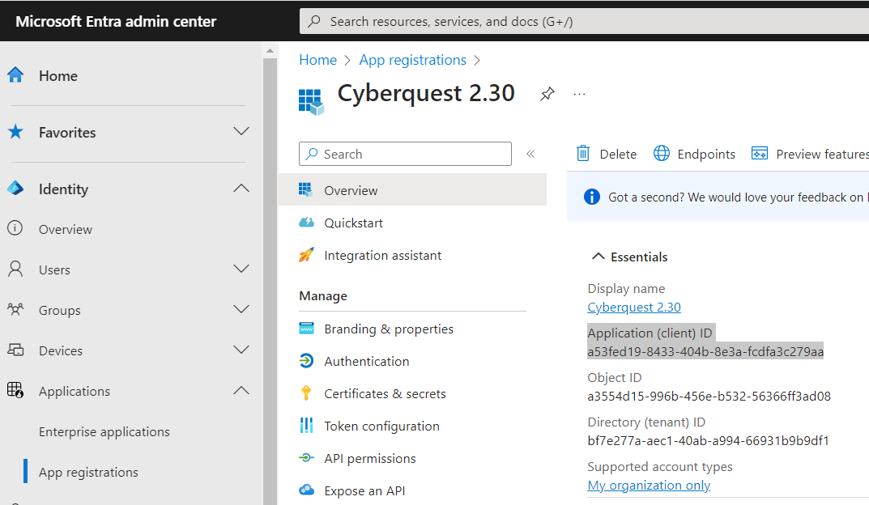This screenshot has height=505, width=869.
Task: Click the Home house icon in sidebar
Action: pyautogui.click(x=15, y=74)
